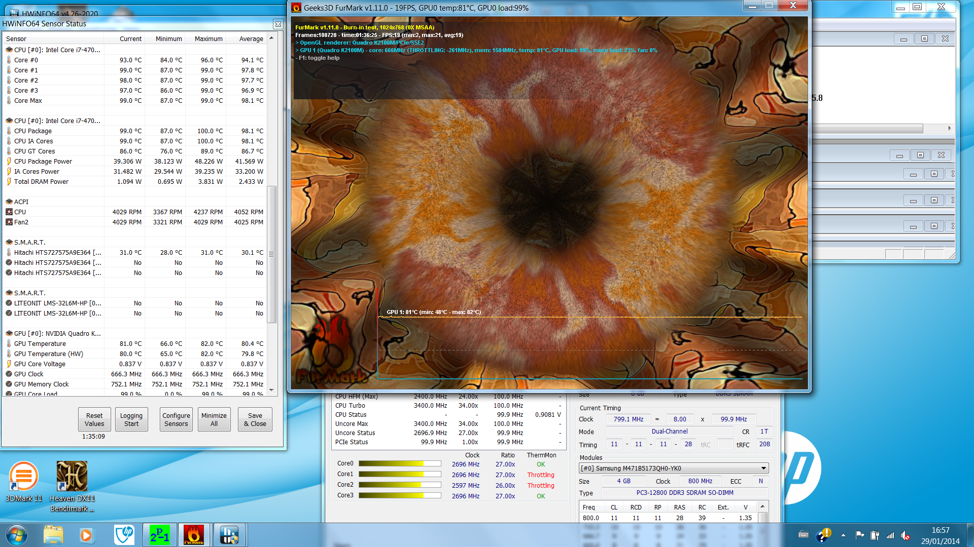Open the Samsung memory module dropdown
The width and height of the screenshot is (974, 547).
(x=763, y=468)
